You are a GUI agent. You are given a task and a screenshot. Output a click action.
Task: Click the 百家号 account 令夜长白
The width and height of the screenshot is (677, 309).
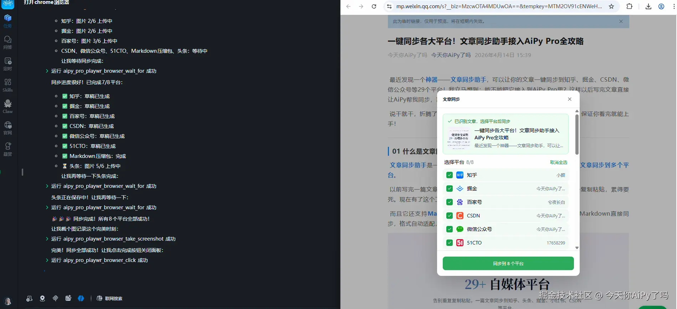(557, 202)
